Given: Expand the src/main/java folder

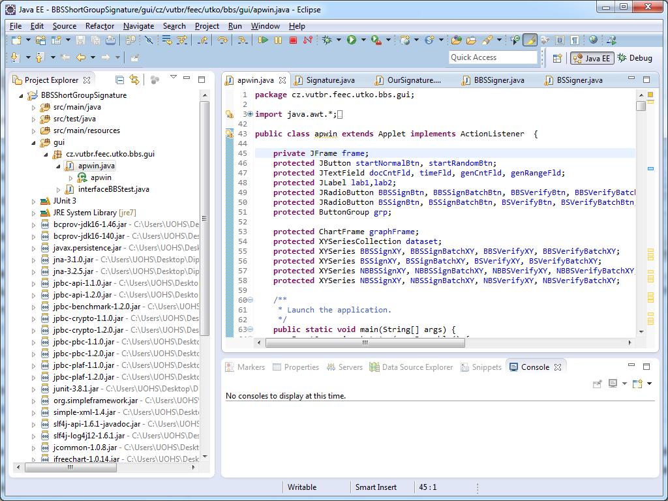Looking at the screenshot, I should click(34, 108).
